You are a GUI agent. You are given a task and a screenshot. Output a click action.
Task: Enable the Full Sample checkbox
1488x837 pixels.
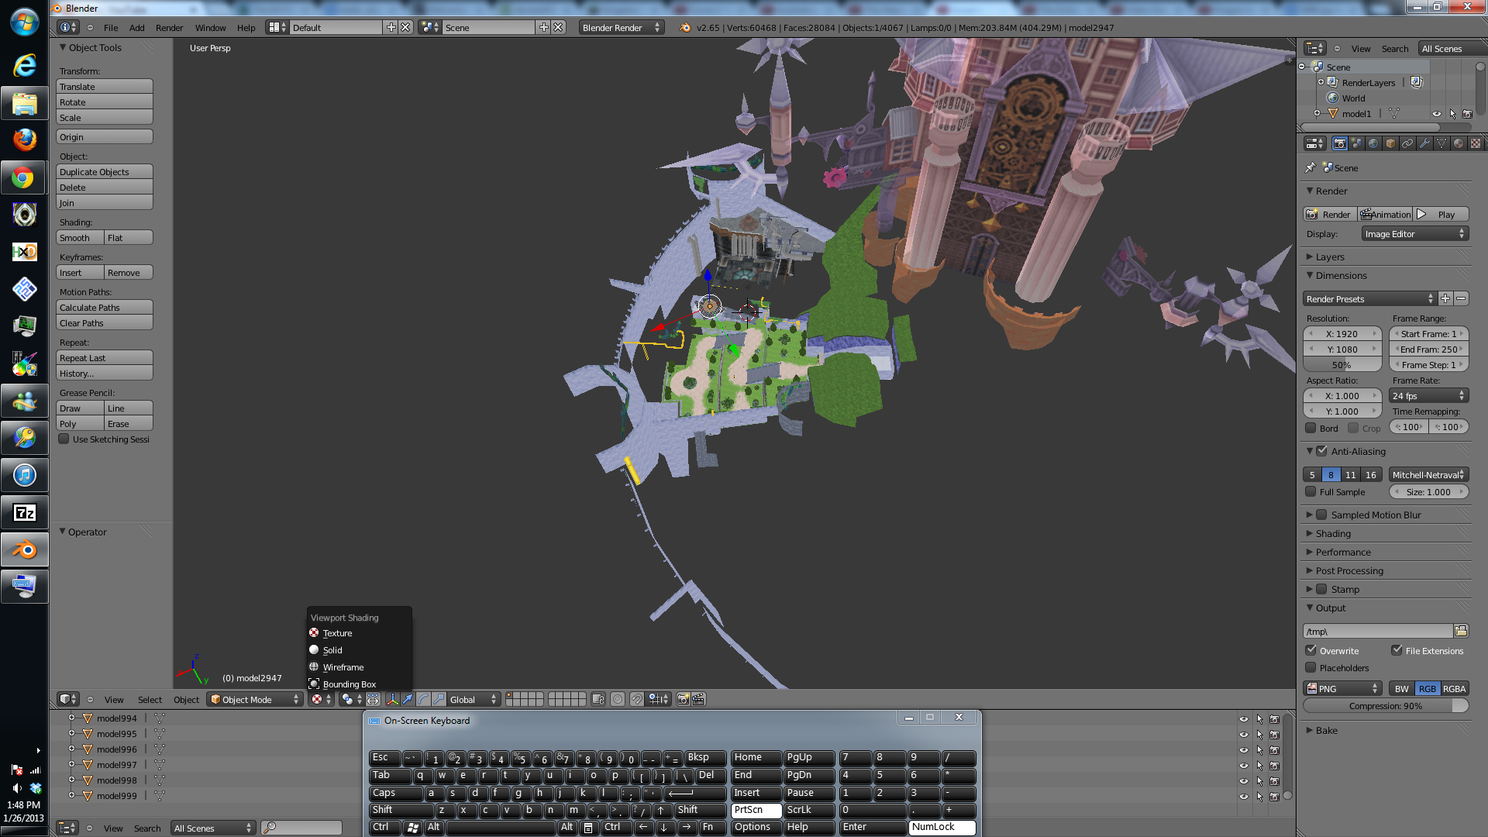[1313, 492]
